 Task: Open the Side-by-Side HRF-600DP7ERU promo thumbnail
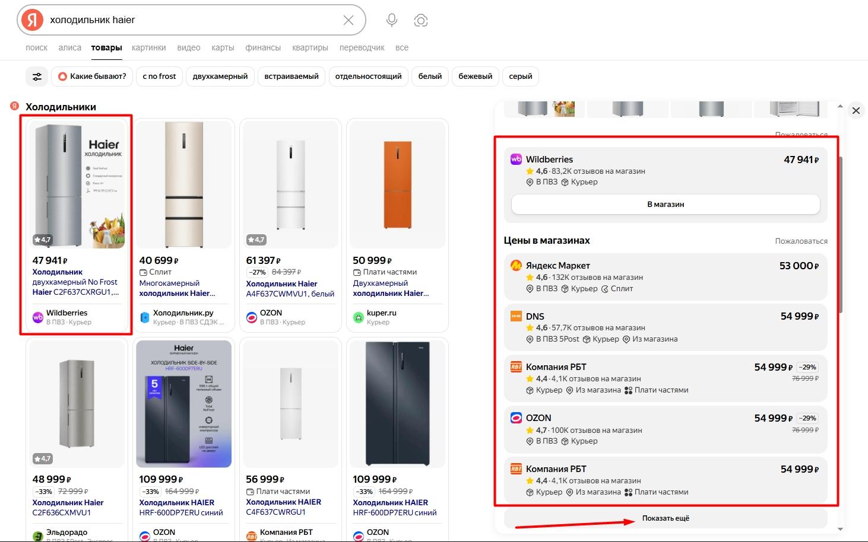184,404
